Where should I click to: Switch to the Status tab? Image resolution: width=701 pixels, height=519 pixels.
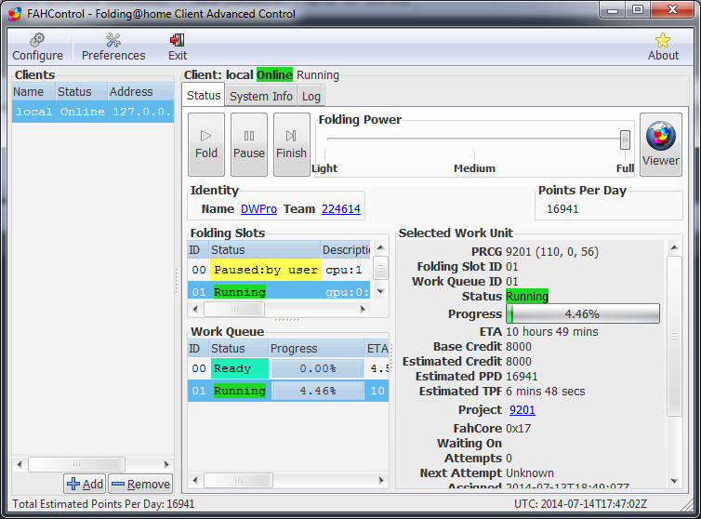tap(204, 95)
